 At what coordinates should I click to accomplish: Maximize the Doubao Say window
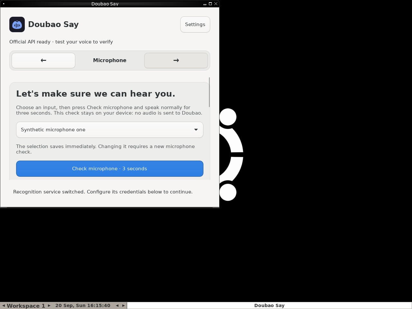tap(210, 4)
